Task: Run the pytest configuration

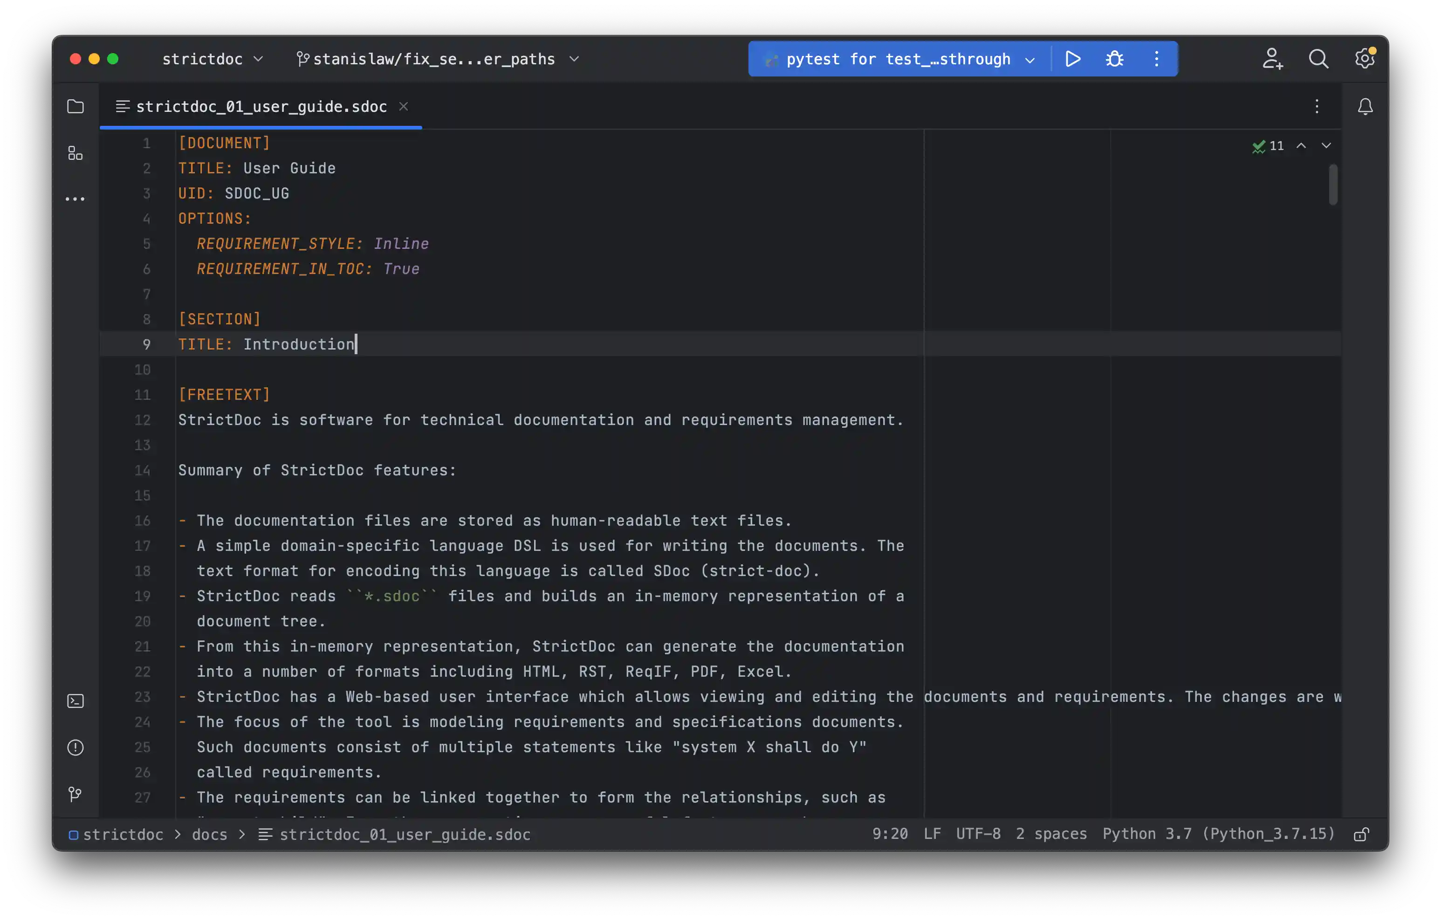Action: (1073, 59)
